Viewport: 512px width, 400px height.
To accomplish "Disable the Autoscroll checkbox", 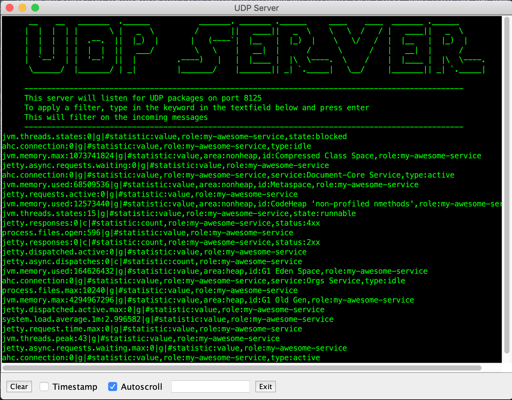I will pyautogui.click(x=113, y=387).
